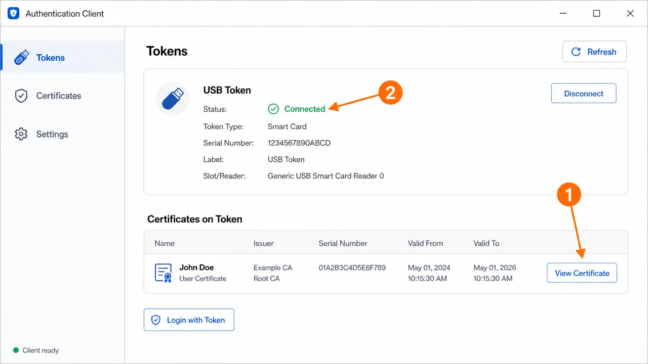The image size is (648, 364).
Task: Click the shield icon inside the Login with Token button
Action: point(156,320)
